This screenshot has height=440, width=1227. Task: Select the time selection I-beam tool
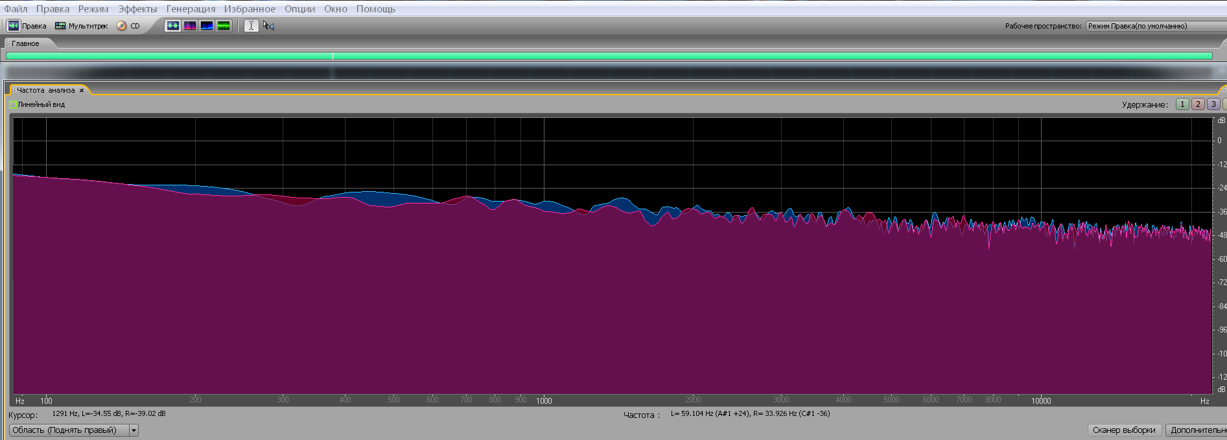251,26
